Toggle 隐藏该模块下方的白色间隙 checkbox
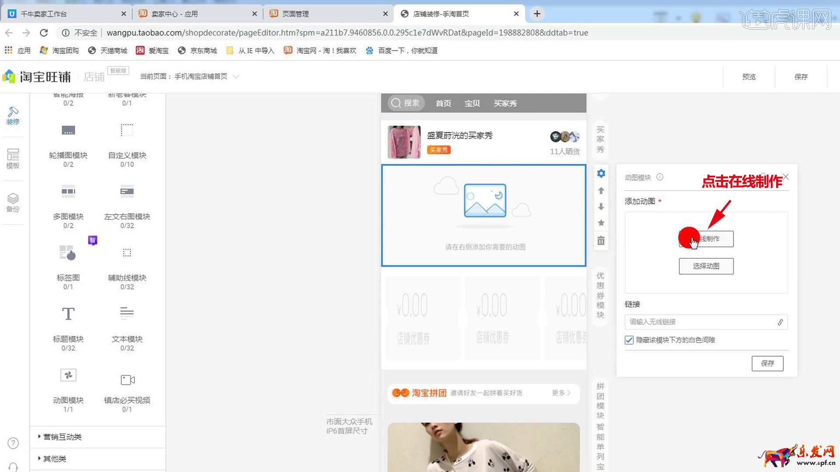Screen dimensions: 840x472 [x=629, y=340]
